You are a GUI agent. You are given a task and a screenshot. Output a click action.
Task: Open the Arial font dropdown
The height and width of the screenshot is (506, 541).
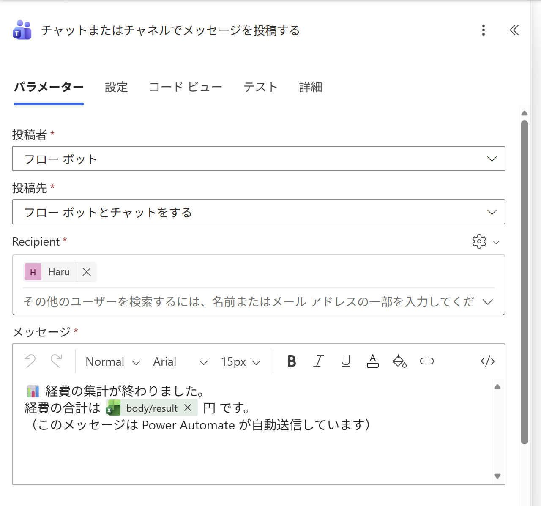pyautogui.click(x=180, y=362)
